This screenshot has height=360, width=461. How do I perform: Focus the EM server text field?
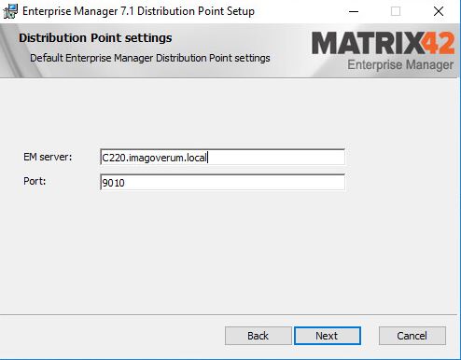(x=222, y=158)
